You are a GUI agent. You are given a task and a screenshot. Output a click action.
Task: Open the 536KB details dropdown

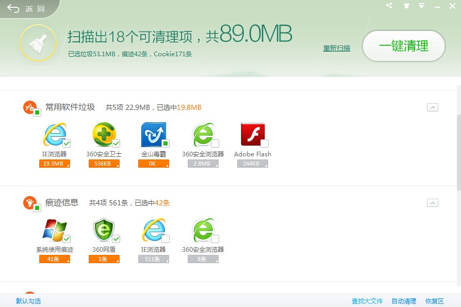click(104, 164)
